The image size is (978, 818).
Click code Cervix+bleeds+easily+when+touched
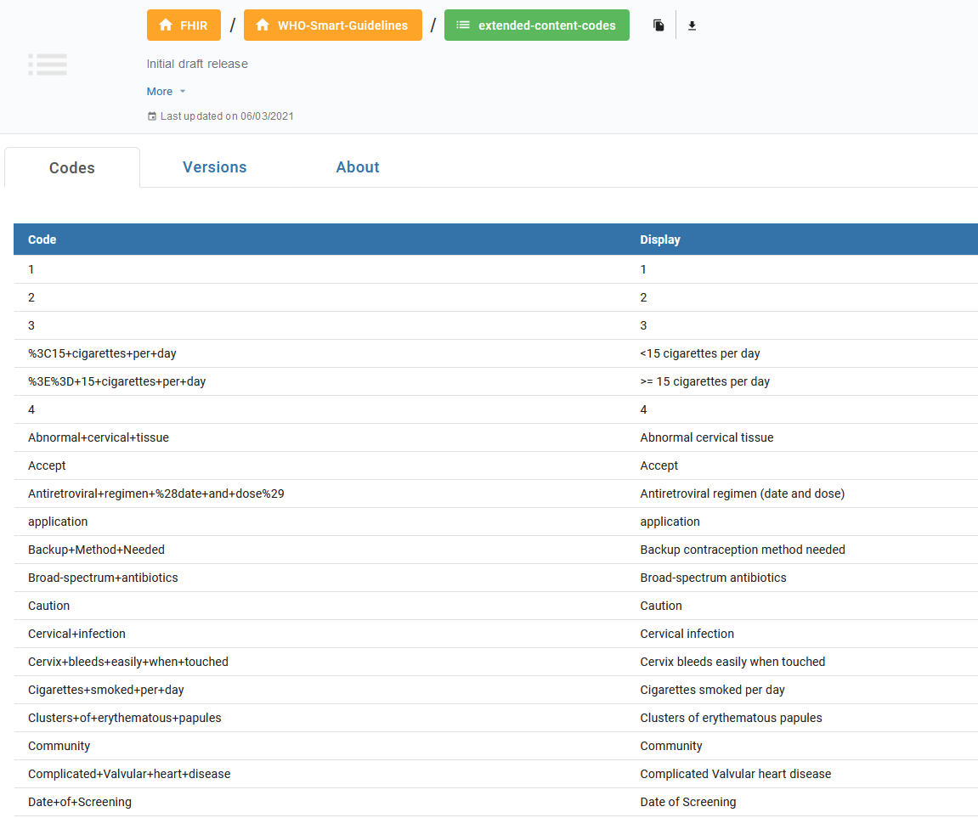pyautogui.click(x=127, y=663)
